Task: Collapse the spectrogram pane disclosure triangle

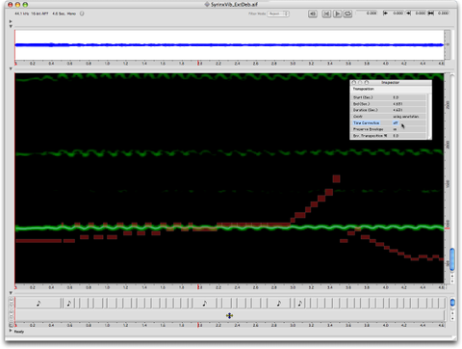Action: [x=11, y=68]
